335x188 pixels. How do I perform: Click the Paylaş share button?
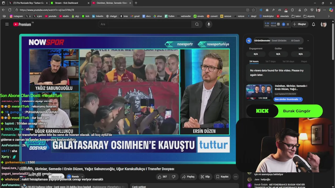pos(188,177)
